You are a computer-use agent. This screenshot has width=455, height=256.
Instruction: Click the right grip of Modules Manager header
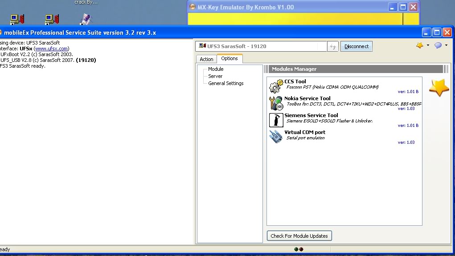[446, 69]
